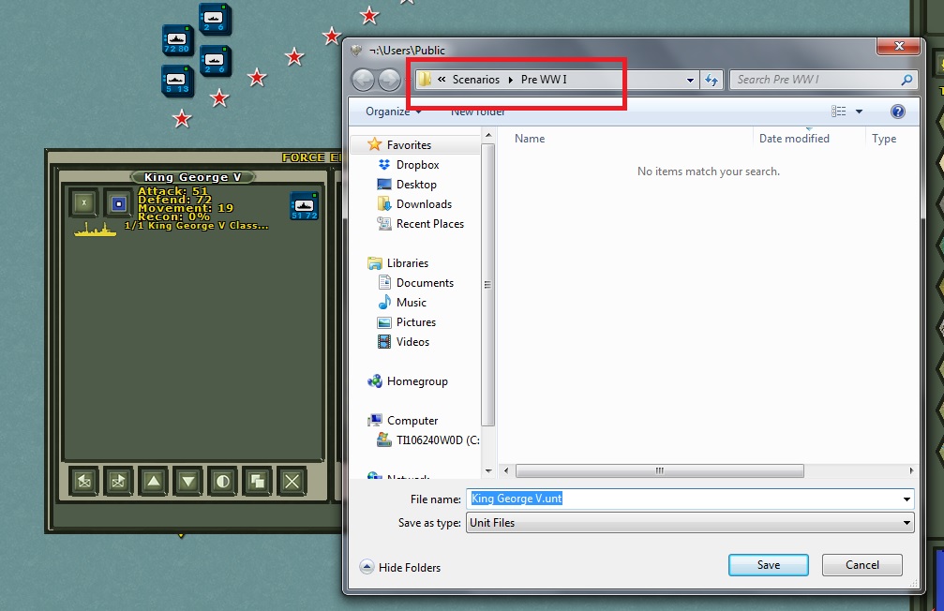Sort by the Type column header
Viewport: 944px width, 611px height.
884,139
